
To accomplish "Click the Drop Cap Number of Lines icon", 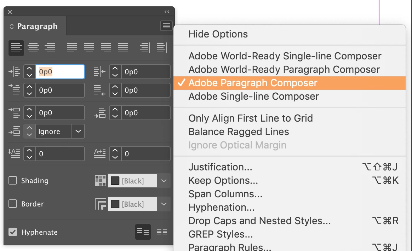I will pyautogui.click(x=14, y=153).
